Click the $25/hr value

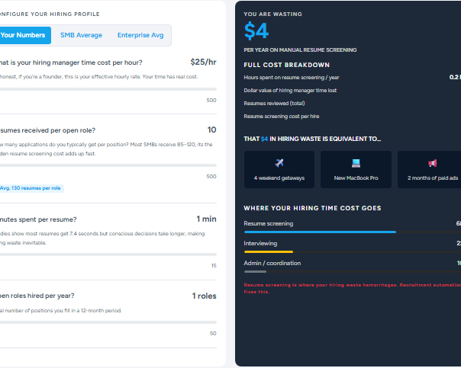click(x=203, y=62)
